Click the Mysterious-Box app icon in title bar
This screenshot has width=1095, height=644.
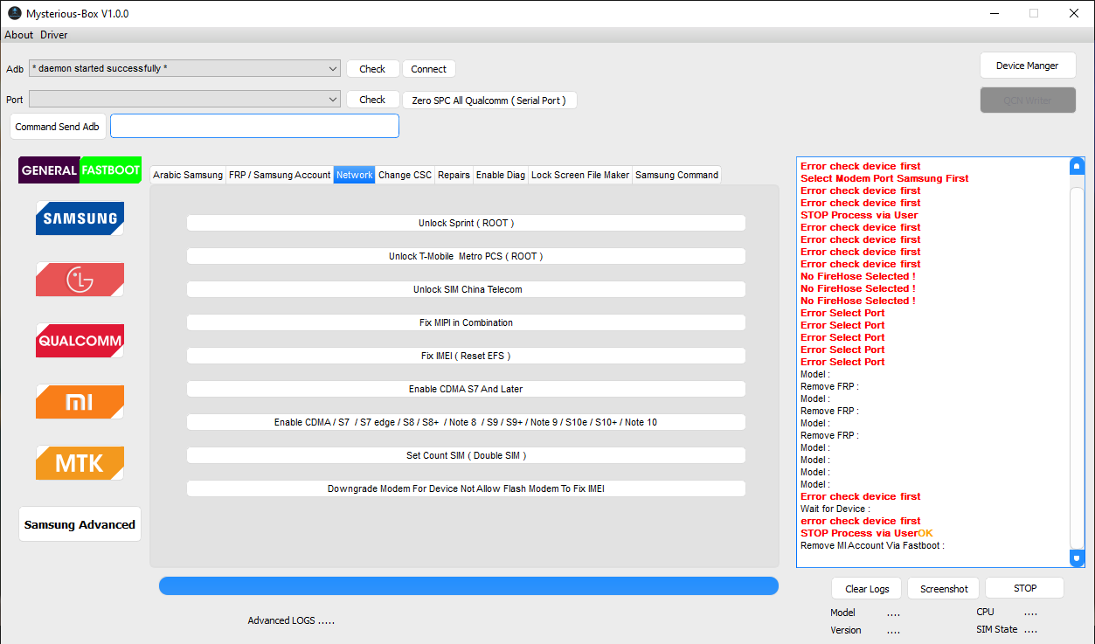click(x=15, y=13)
